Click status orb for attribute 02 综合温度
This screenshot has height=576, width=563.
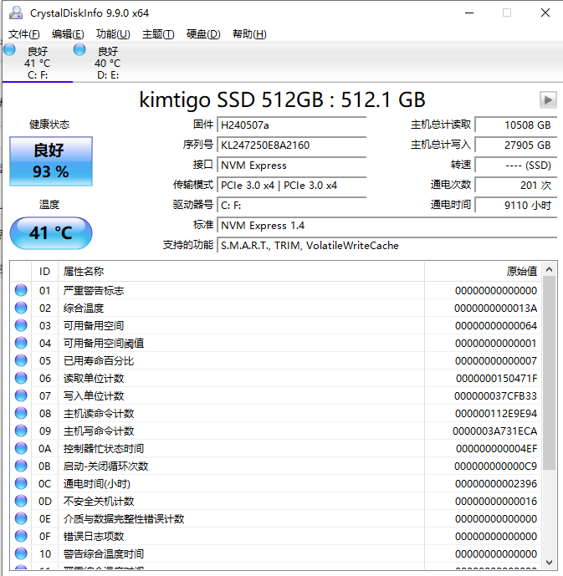[x=21, y=308]
